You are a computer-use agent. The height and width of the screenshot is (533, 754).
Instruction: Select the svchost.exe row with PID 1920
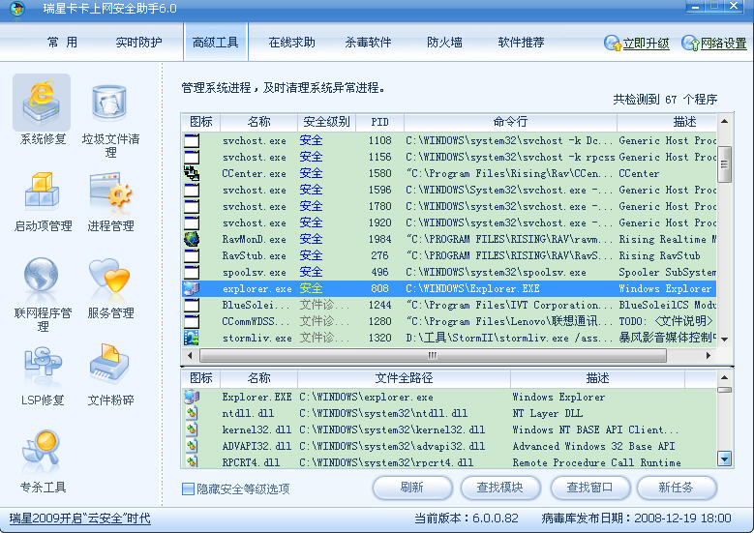click(449, 222)
